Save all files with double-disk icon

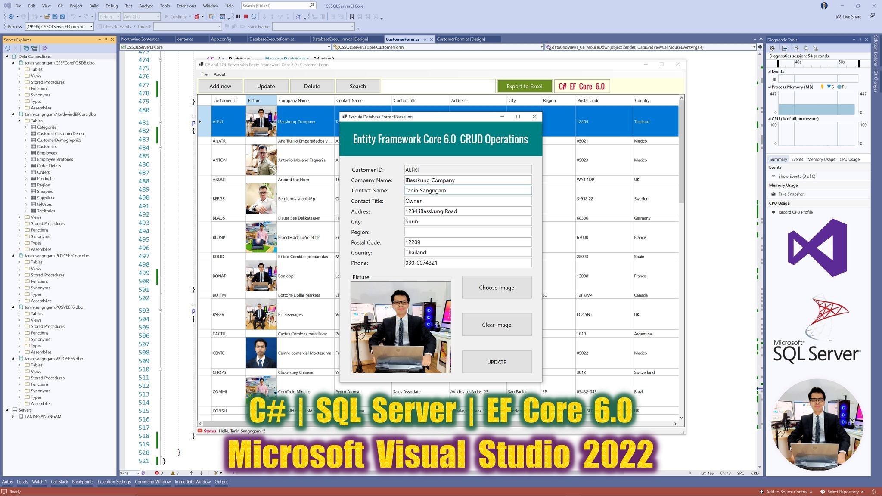coord(62,16)
